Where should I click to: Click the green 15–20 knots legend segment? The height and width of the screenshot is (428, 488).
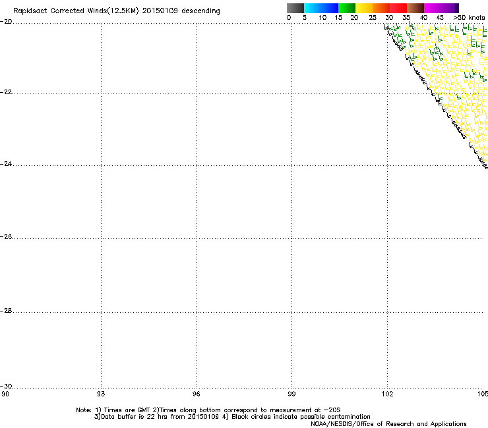347,8
